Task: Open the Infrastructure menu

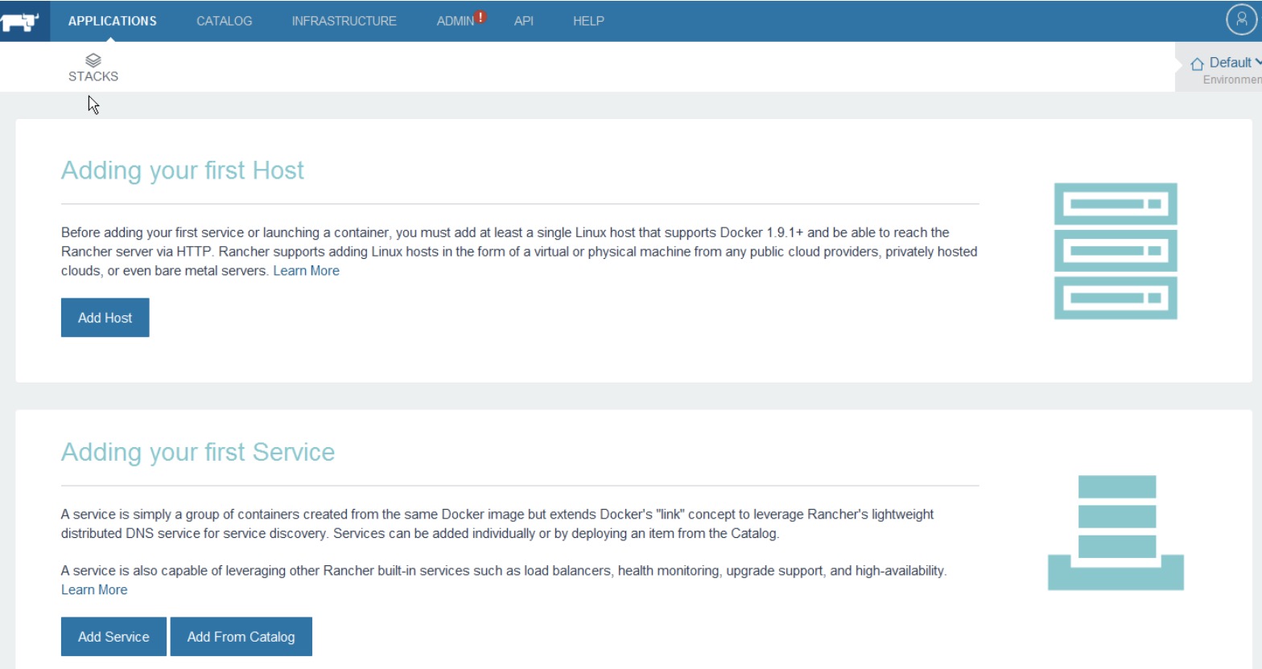Action: coord(344,21)
